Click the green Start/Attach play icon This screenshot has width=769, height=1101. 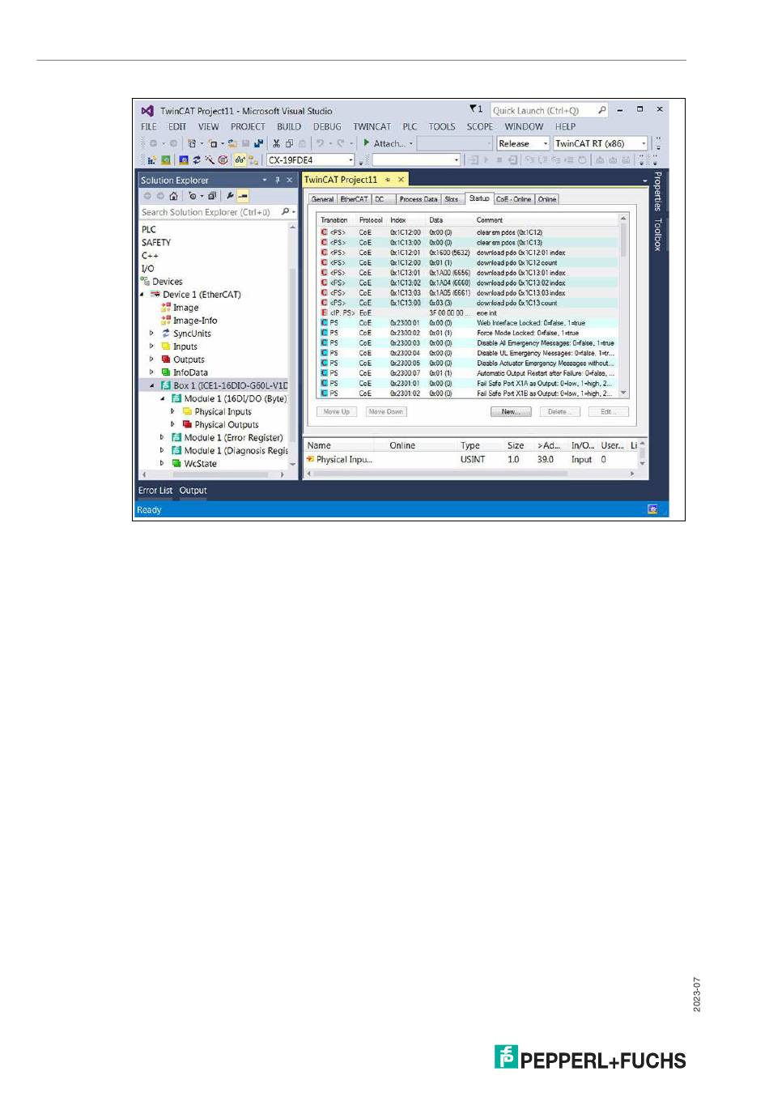tap(367, 143)
